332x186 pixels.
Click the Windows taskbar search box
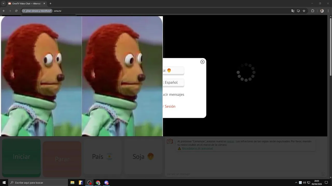click(x=38, y=183)
